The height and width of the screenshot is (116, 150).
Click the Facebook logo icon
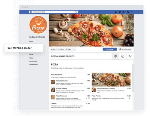[x=30, y=12]
